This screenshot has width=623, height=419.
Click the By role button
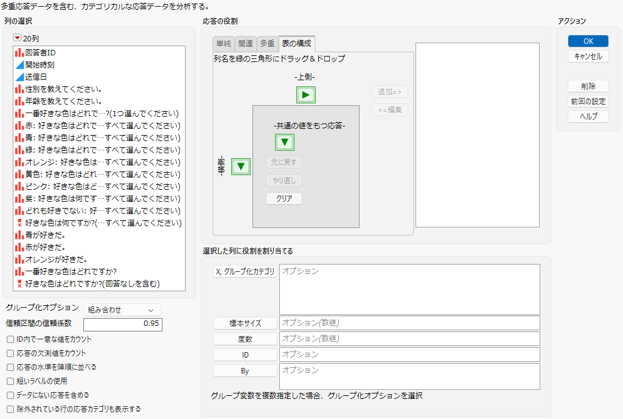click(x=245, y=371)
